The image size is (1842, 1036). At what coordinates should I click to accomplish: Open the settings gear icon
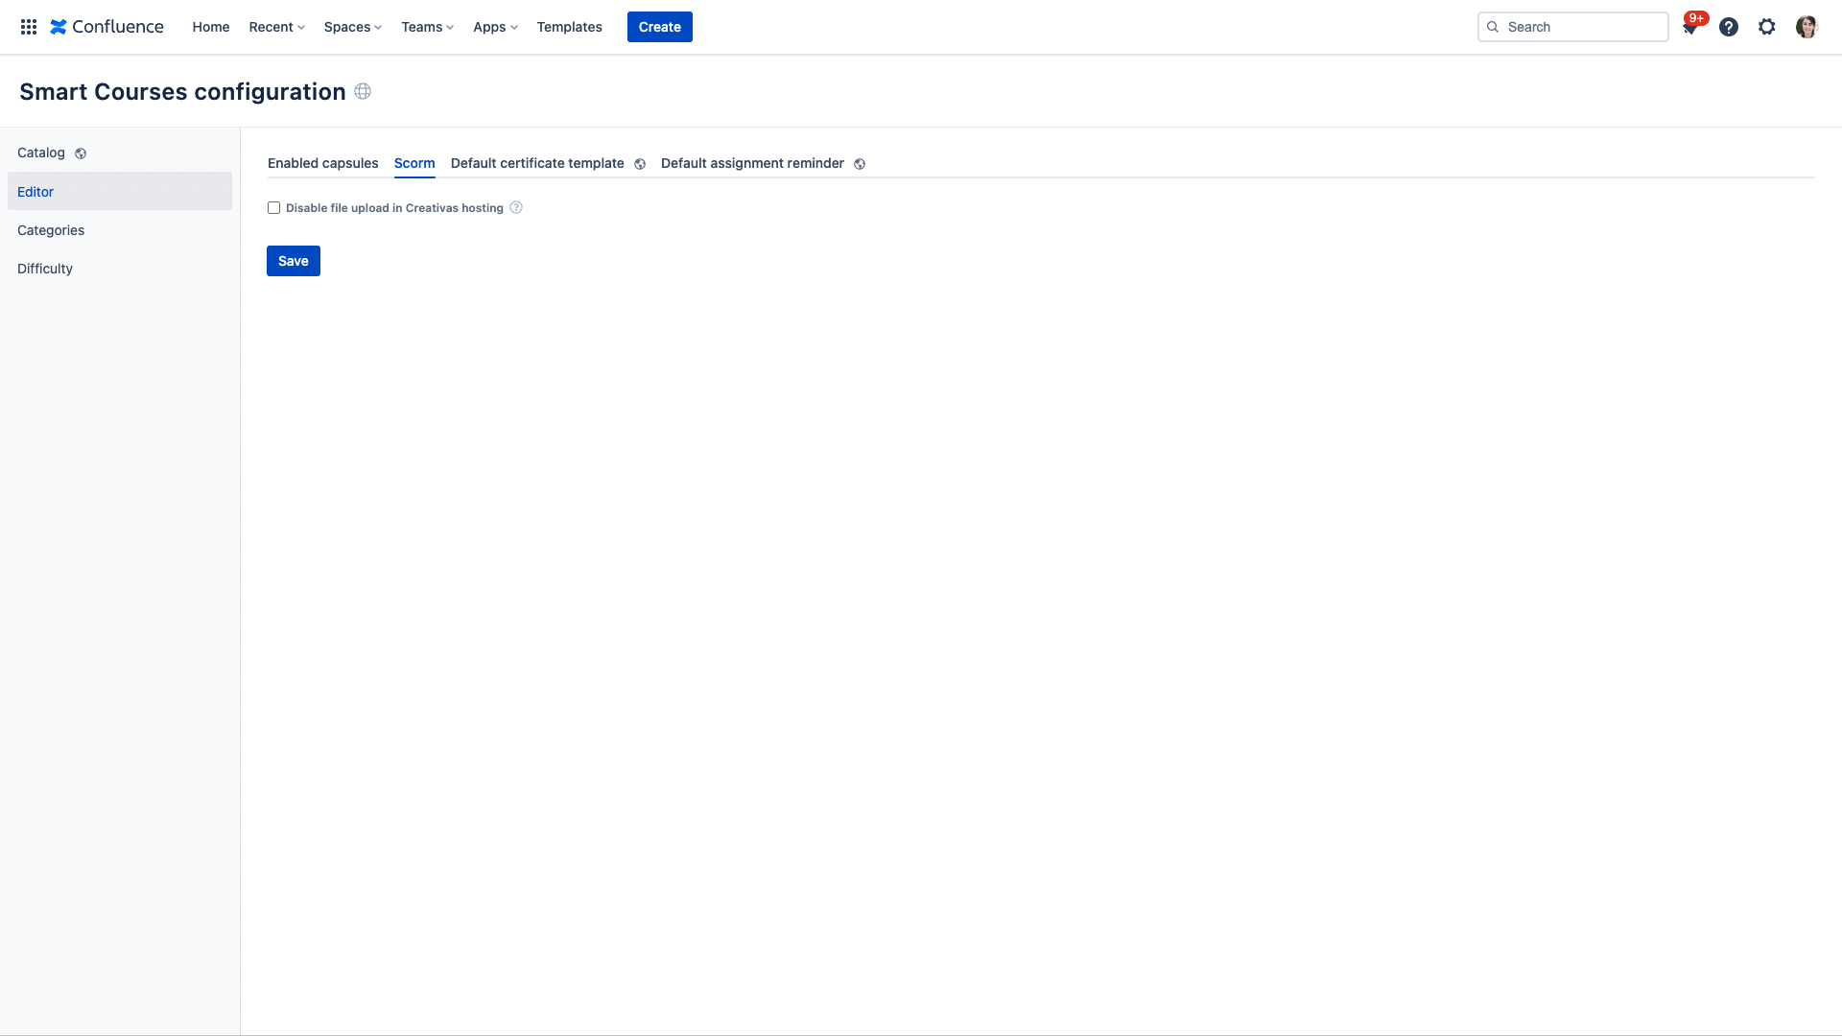tap(1767, 27)
